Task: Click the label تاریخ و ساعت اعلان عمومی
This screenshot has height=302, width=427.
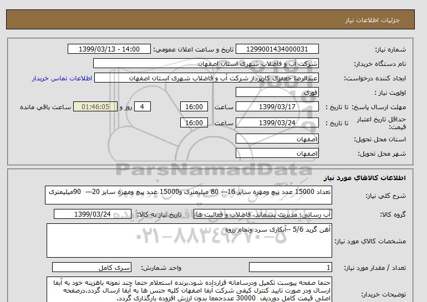Action: pyautogui.click(x=194, y=49)
